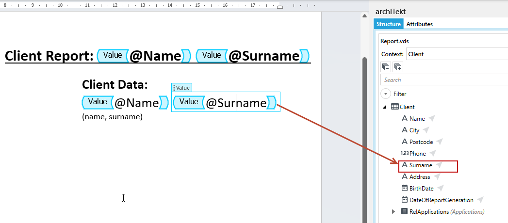Expand the RelApplications node
This screenshot has height=223, width=508.
click(x=393, y=212)
